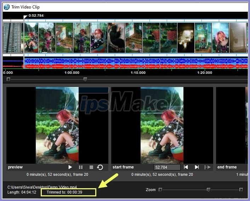The image size is (250, 201).
Task: Click the 1:20.000 mark on time ruler
Action: click(x=205, y=73)
